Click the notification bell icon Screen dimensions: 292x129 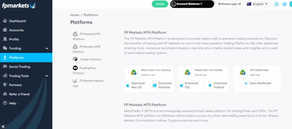pyautogui.click(x=276, y=4)
